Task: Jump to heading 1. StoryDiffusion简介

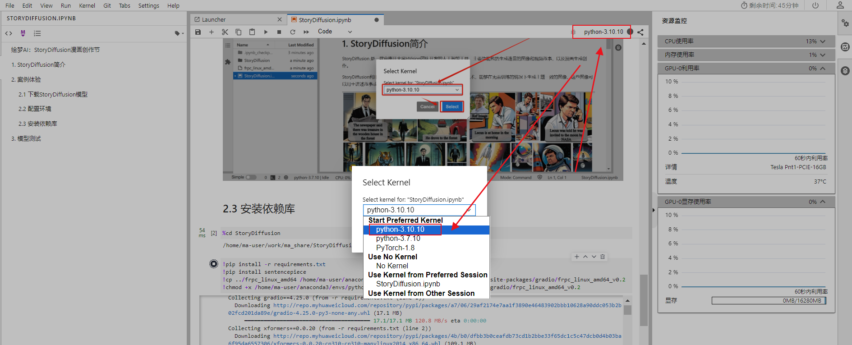Action: click(x=39, y=64)
